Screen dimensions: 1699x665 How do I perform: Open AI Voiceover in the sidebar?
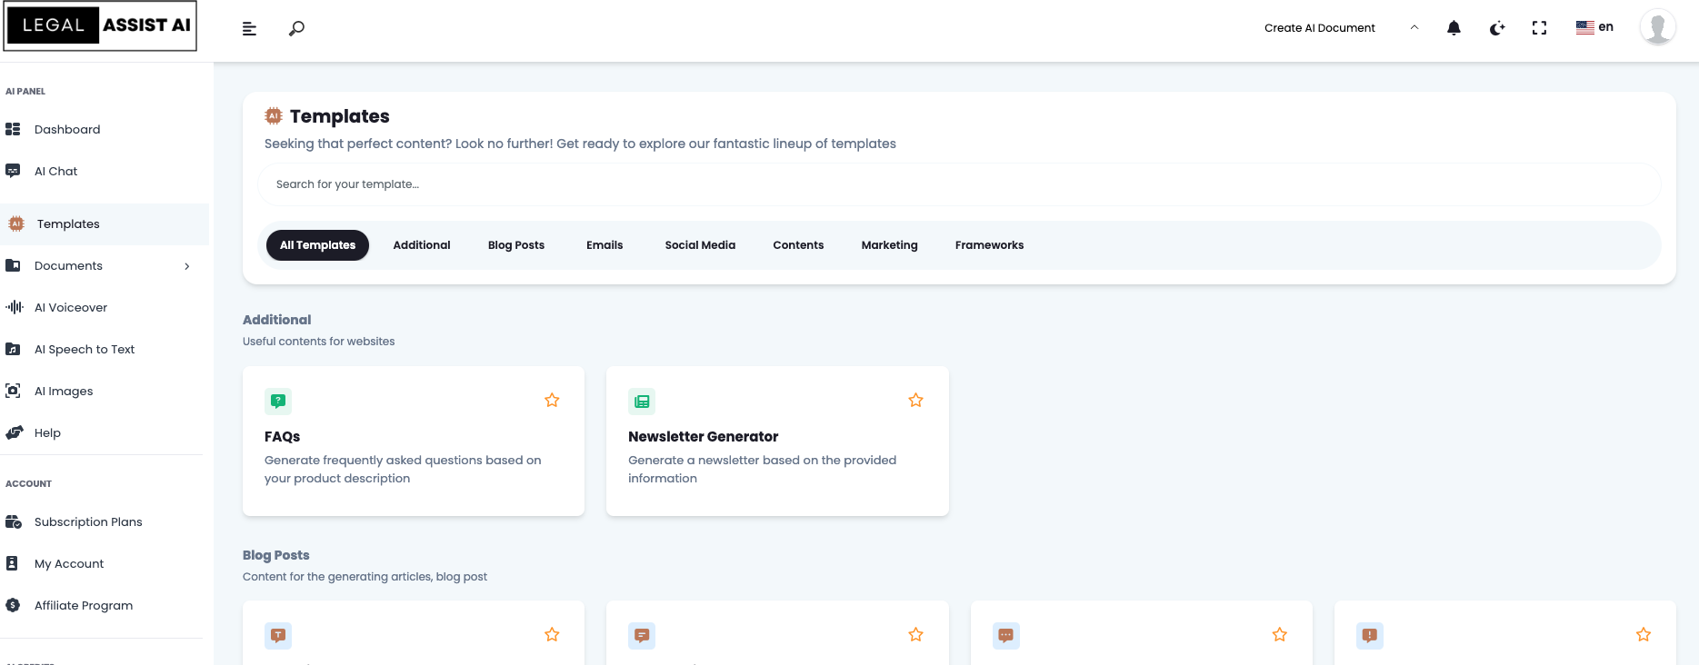(71, 307)
